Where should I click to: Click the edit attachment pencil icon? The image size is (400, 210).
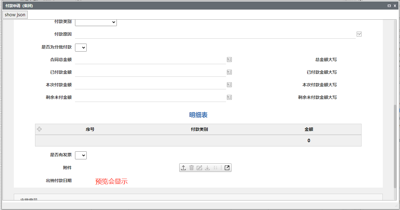point(200,168)
